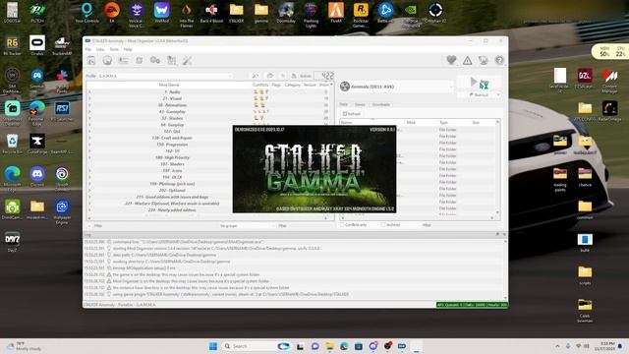
Task: Click the Refresh button in Data tab
Action: tap(352, 114)
